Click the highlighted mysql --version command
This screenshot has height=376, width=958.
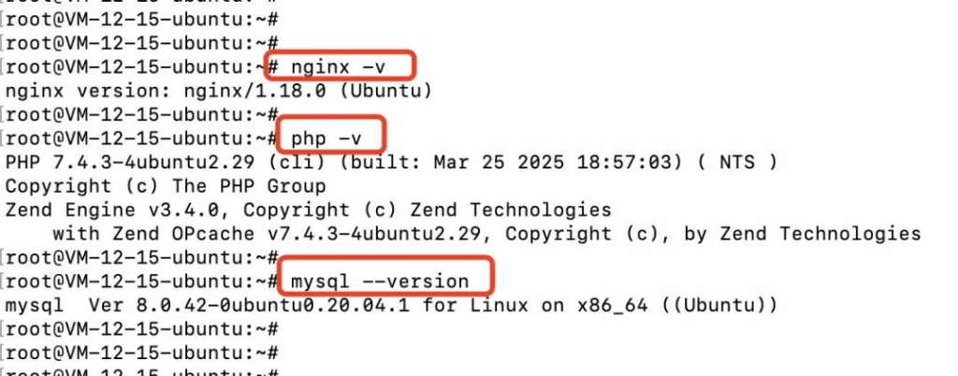pyautogui.click(x=380, y=282)
